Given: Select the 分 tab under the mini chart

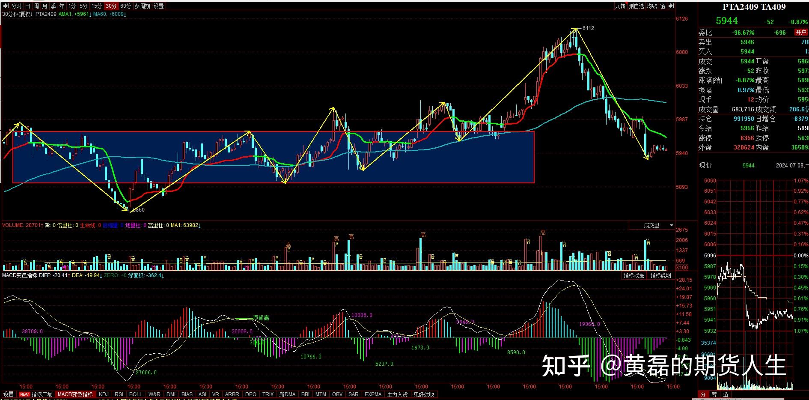Looking at the screenshot, I should point(703,394).
